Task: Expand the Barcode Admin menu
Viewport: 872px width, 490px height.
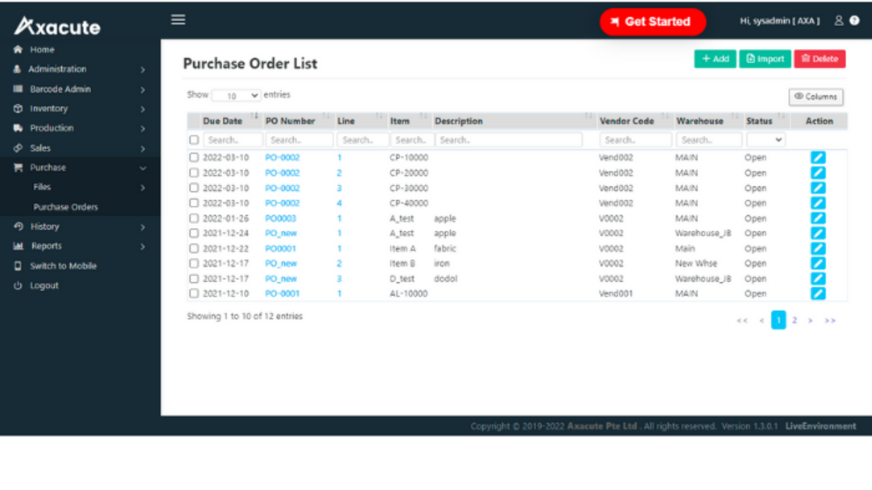Action: [x=80, y=89]
